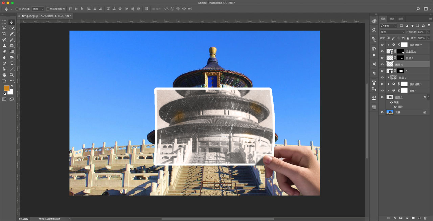This screenshot has height=221, width=433.
Task: Hide the 曲线 1 layer
Action: click(382, 91)
